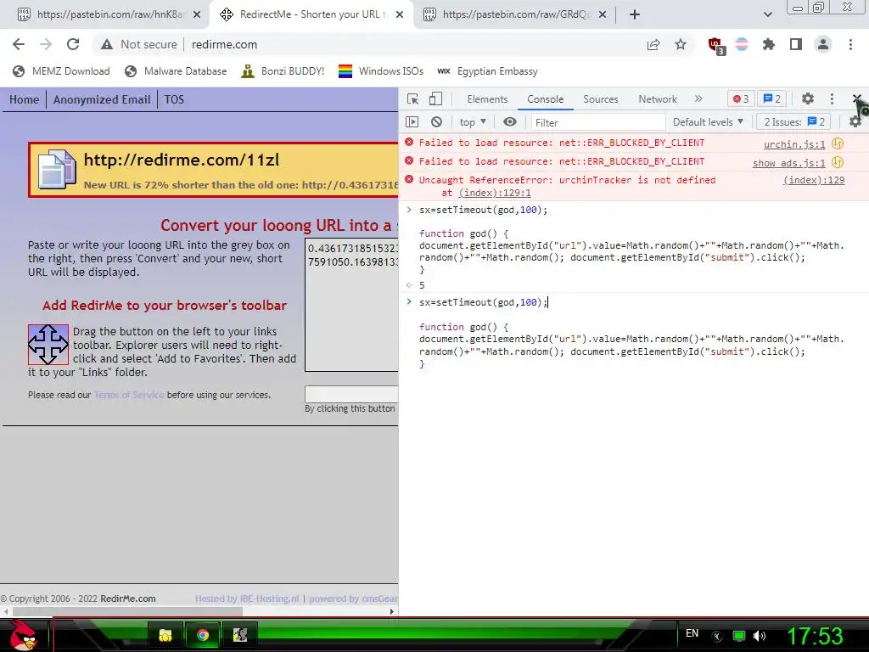This screenshot has height=652, width=869.
Task: Open the uBlock Origin extension icon
Action: 716,46
